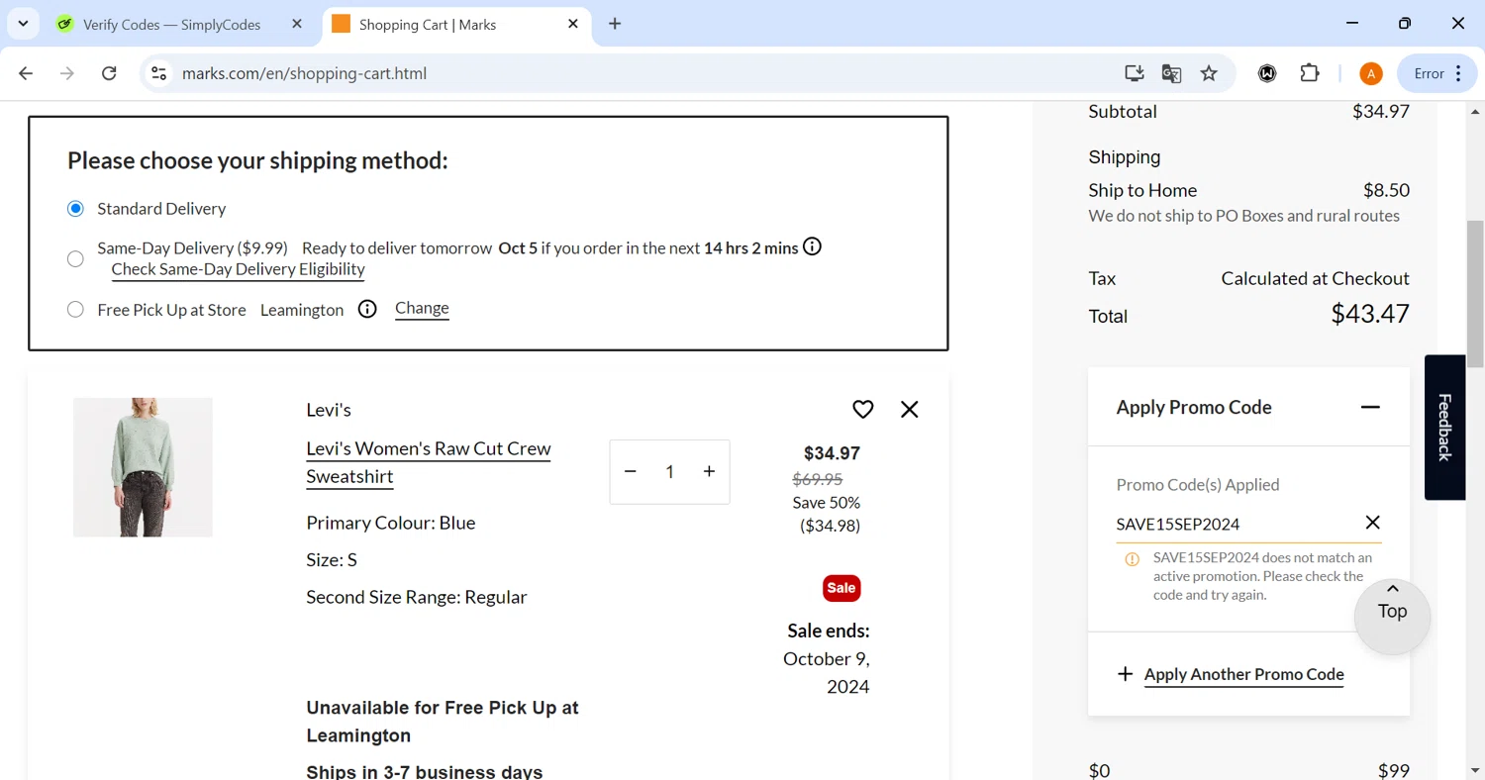1485x780 pixels.
Task: Click Change store link
Action: 422,308
